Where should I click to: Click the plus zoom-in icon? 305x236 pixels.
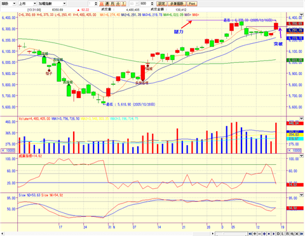pos(255,233)
